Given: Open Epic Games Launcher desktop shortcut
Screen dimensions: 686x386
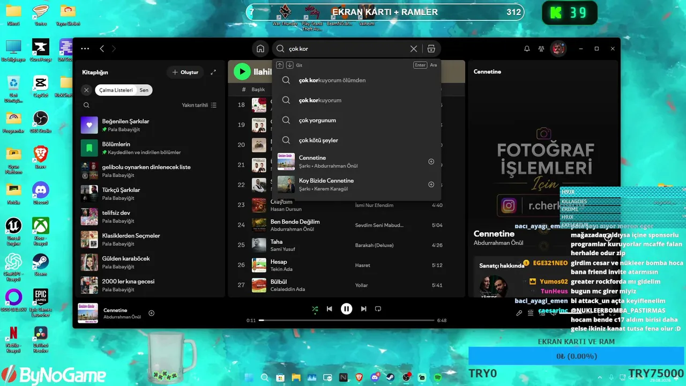Looking at the screenshot, I should [x=41, y=303].
